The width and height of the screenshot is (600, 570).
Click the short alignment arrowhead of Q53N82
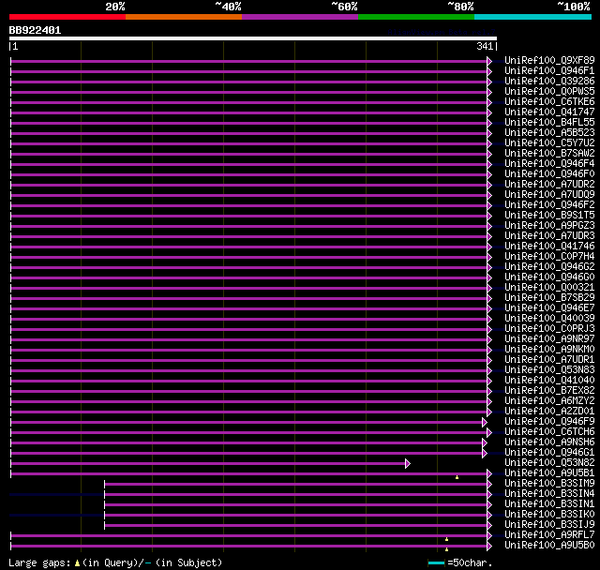pos(408,464)
